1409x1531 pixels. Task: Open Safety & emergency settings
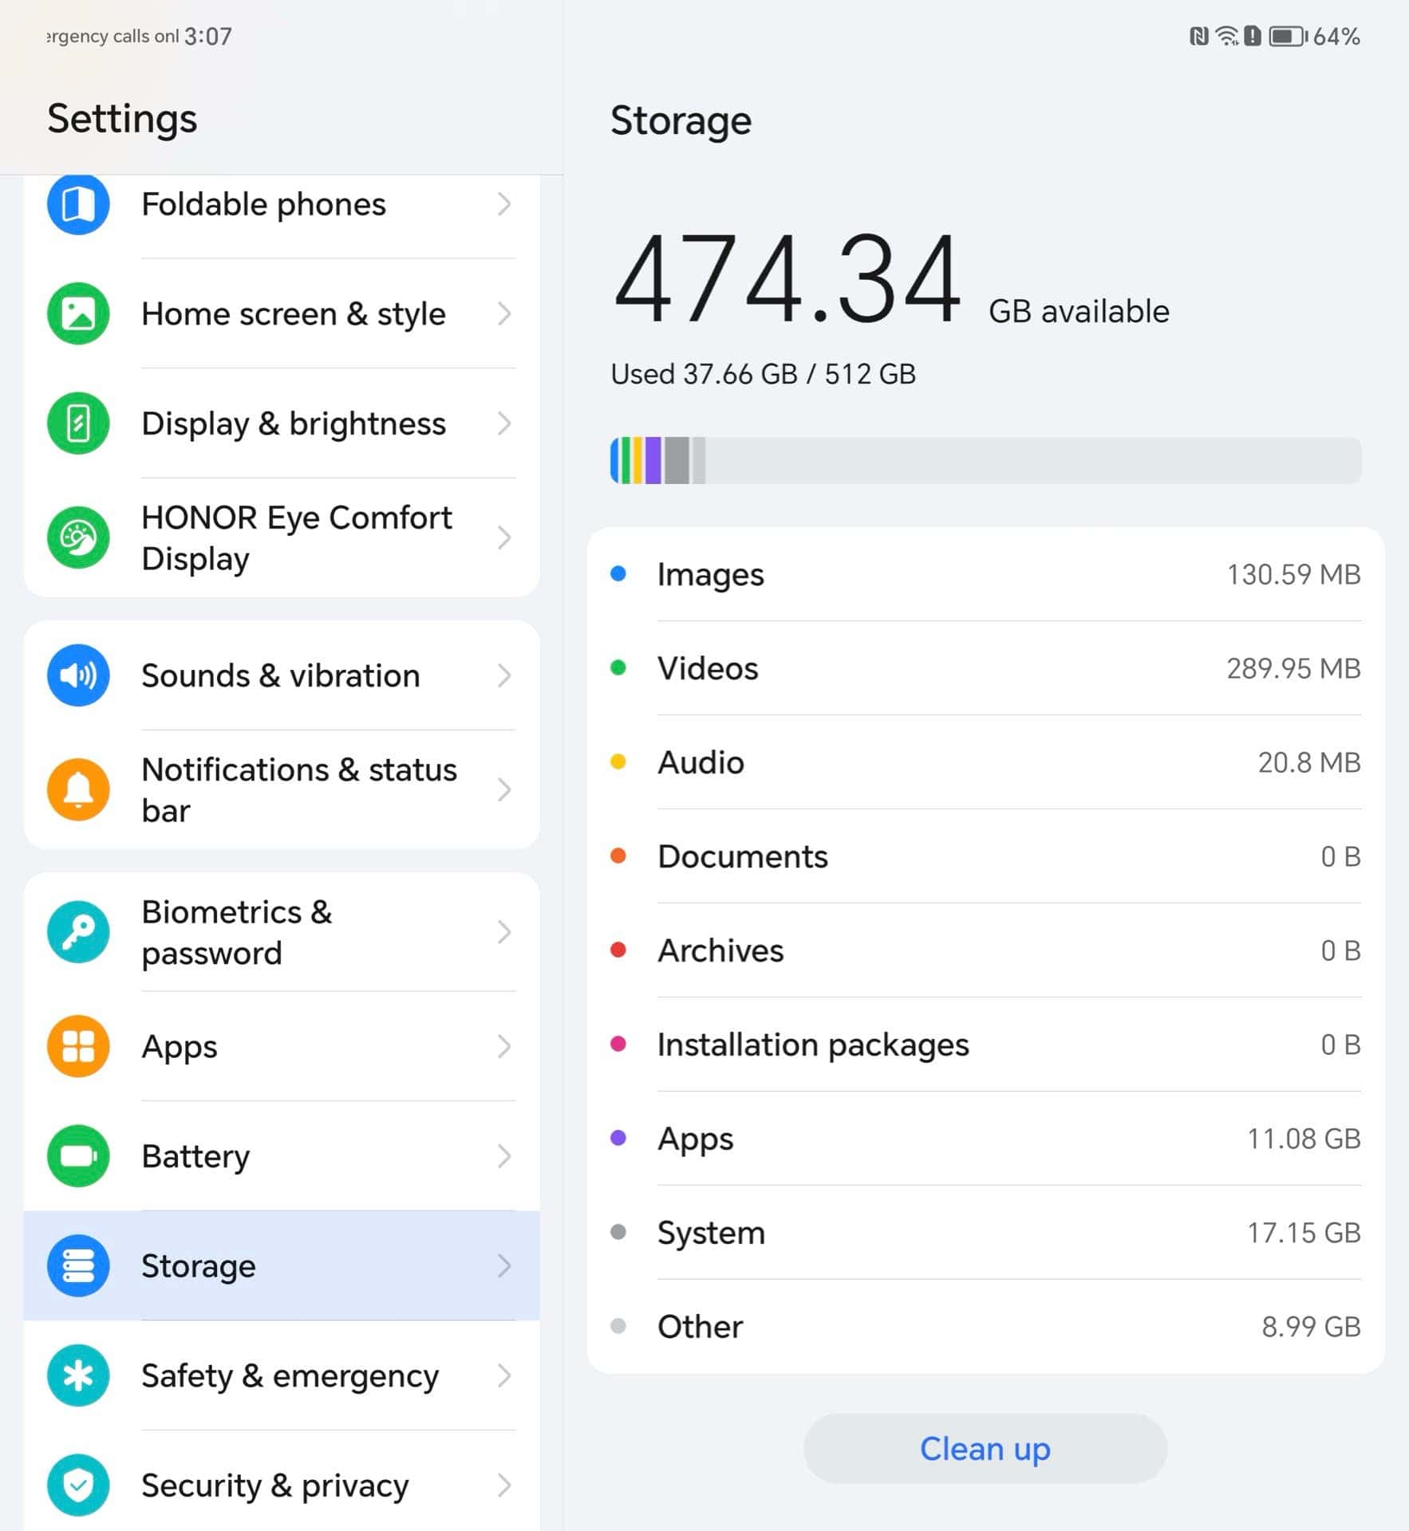click(x=282, y=1376)
